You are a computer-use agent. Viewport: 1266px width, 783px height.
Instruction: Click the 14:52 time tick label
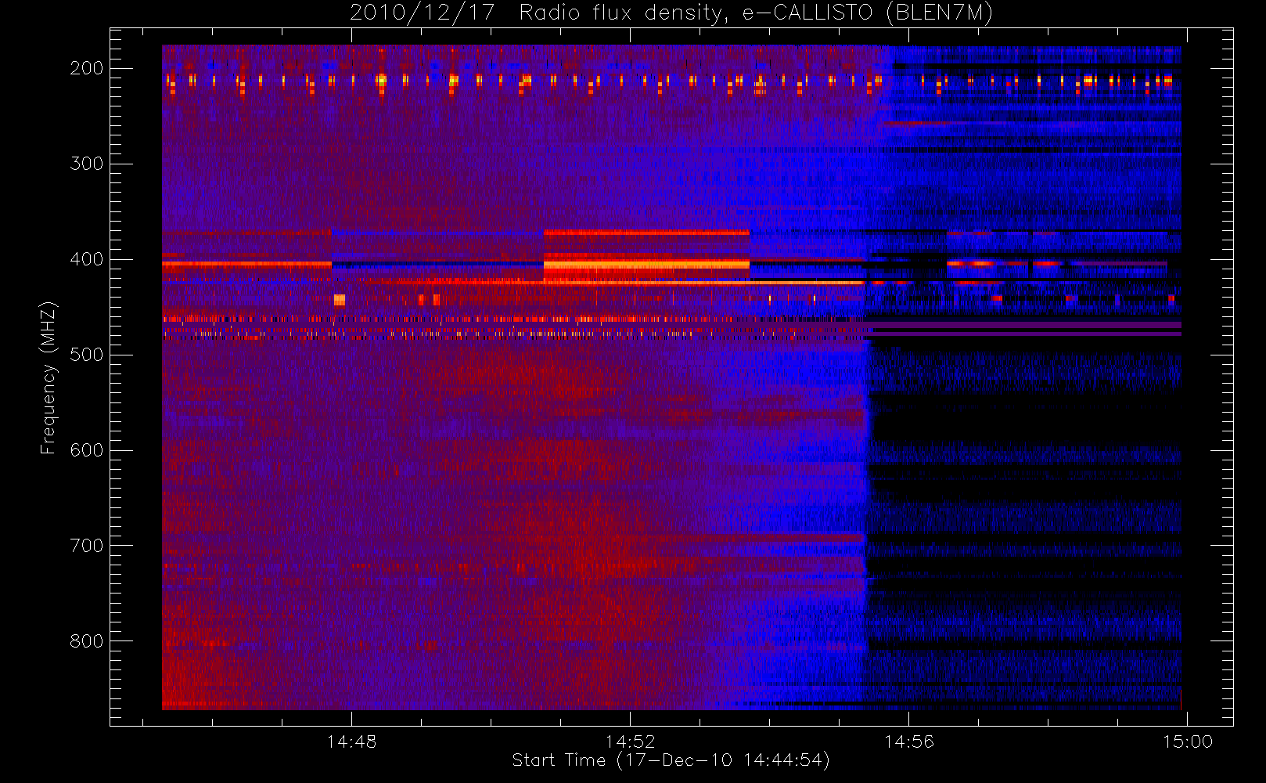630,742
